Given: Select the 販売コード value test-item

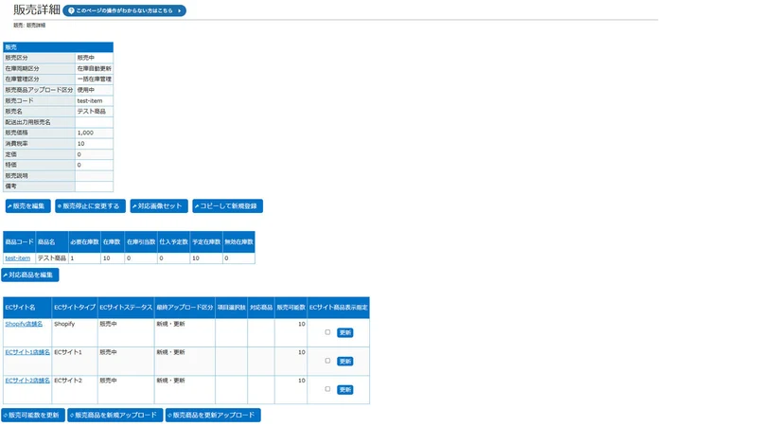Looking at the screenshot, I should (90, 101).
